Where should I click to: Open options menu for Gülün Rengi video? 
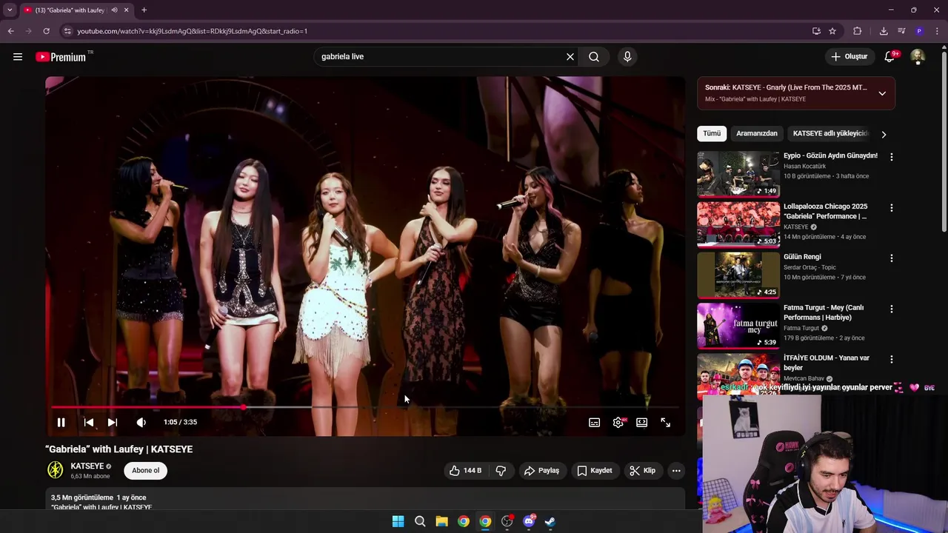point(892,258)
